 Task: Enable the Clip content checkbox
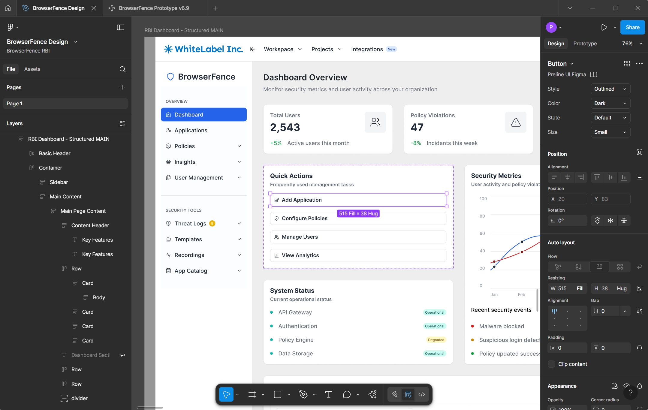(552, 364)
